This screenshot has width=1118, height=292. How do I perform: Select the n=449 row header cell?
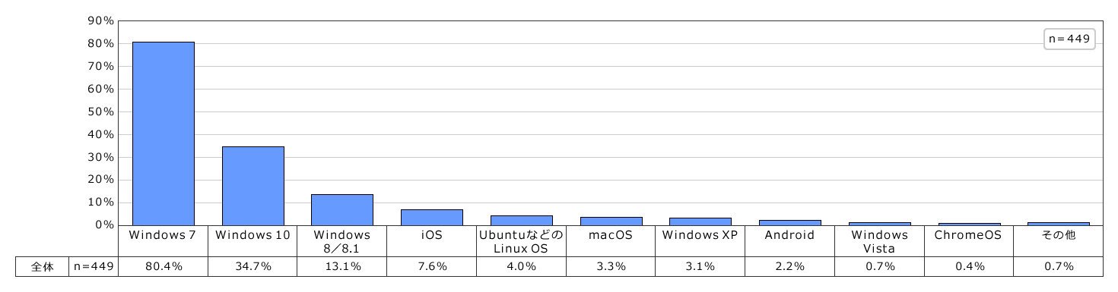tap(94, 266)
